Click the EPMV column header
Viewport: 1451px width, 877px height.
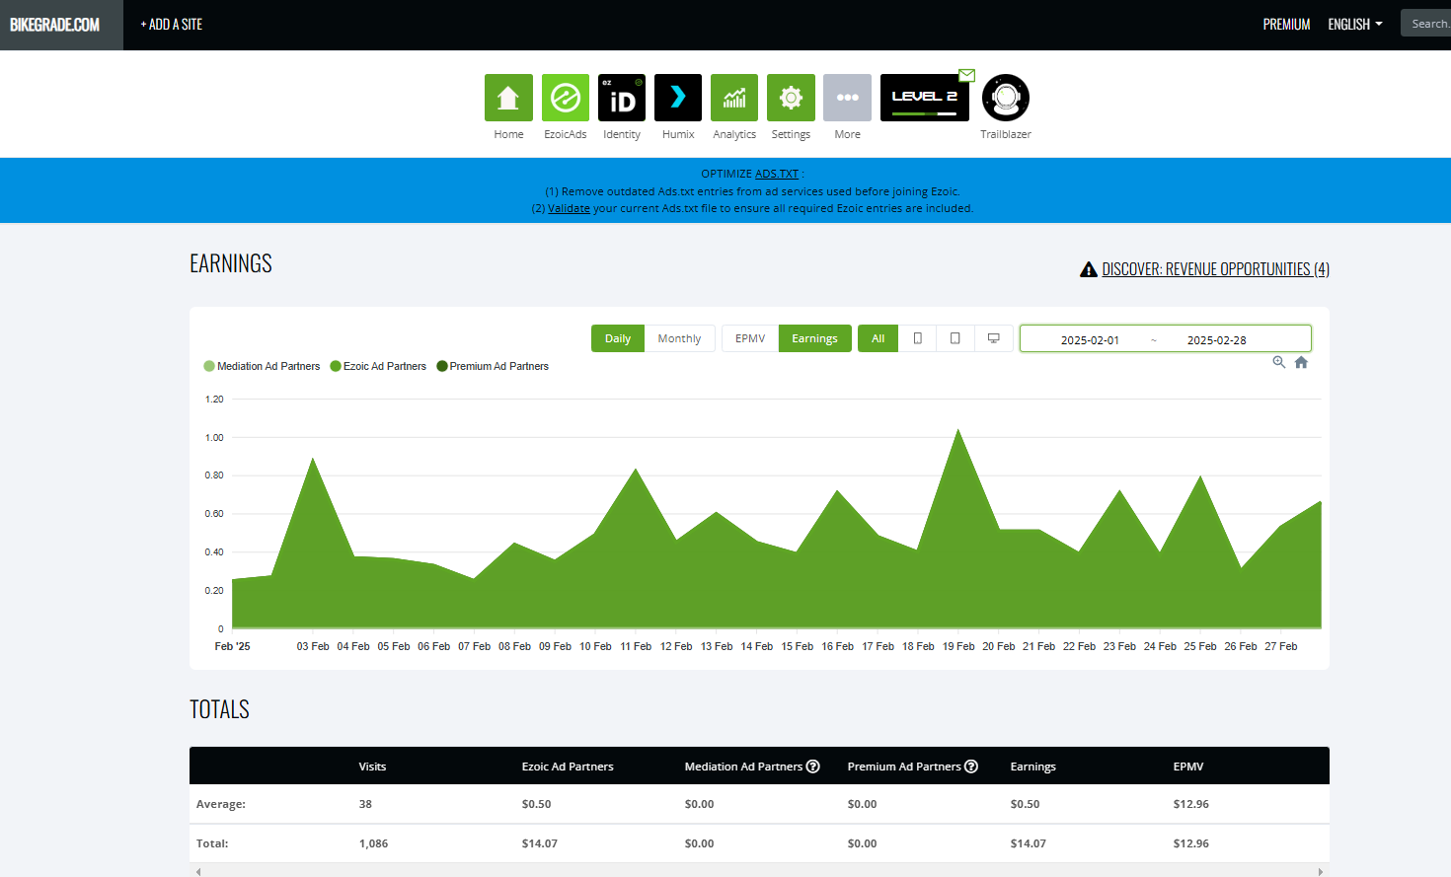(1188, 767)
